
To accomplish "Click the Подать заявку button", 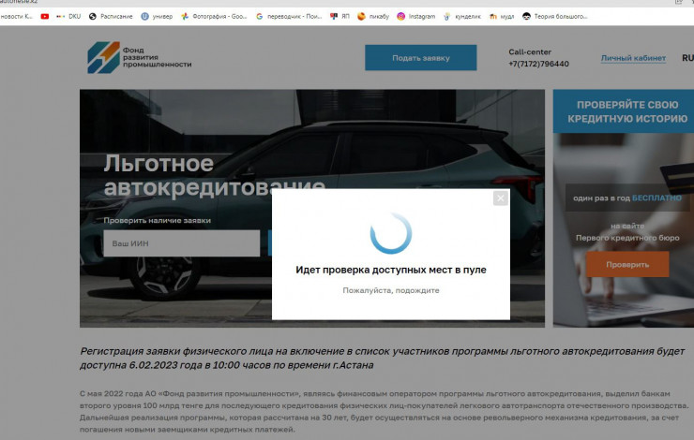I will tap(420, 58).
